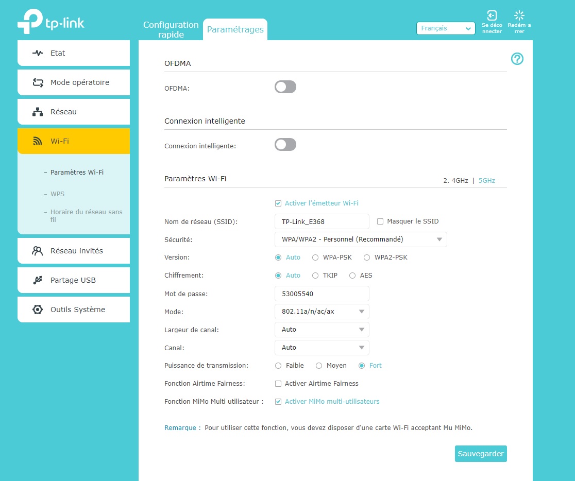Click the Se déconnecter logout icon
The height and width of the screenshot is (481, 575).
[x=492, y=15]
